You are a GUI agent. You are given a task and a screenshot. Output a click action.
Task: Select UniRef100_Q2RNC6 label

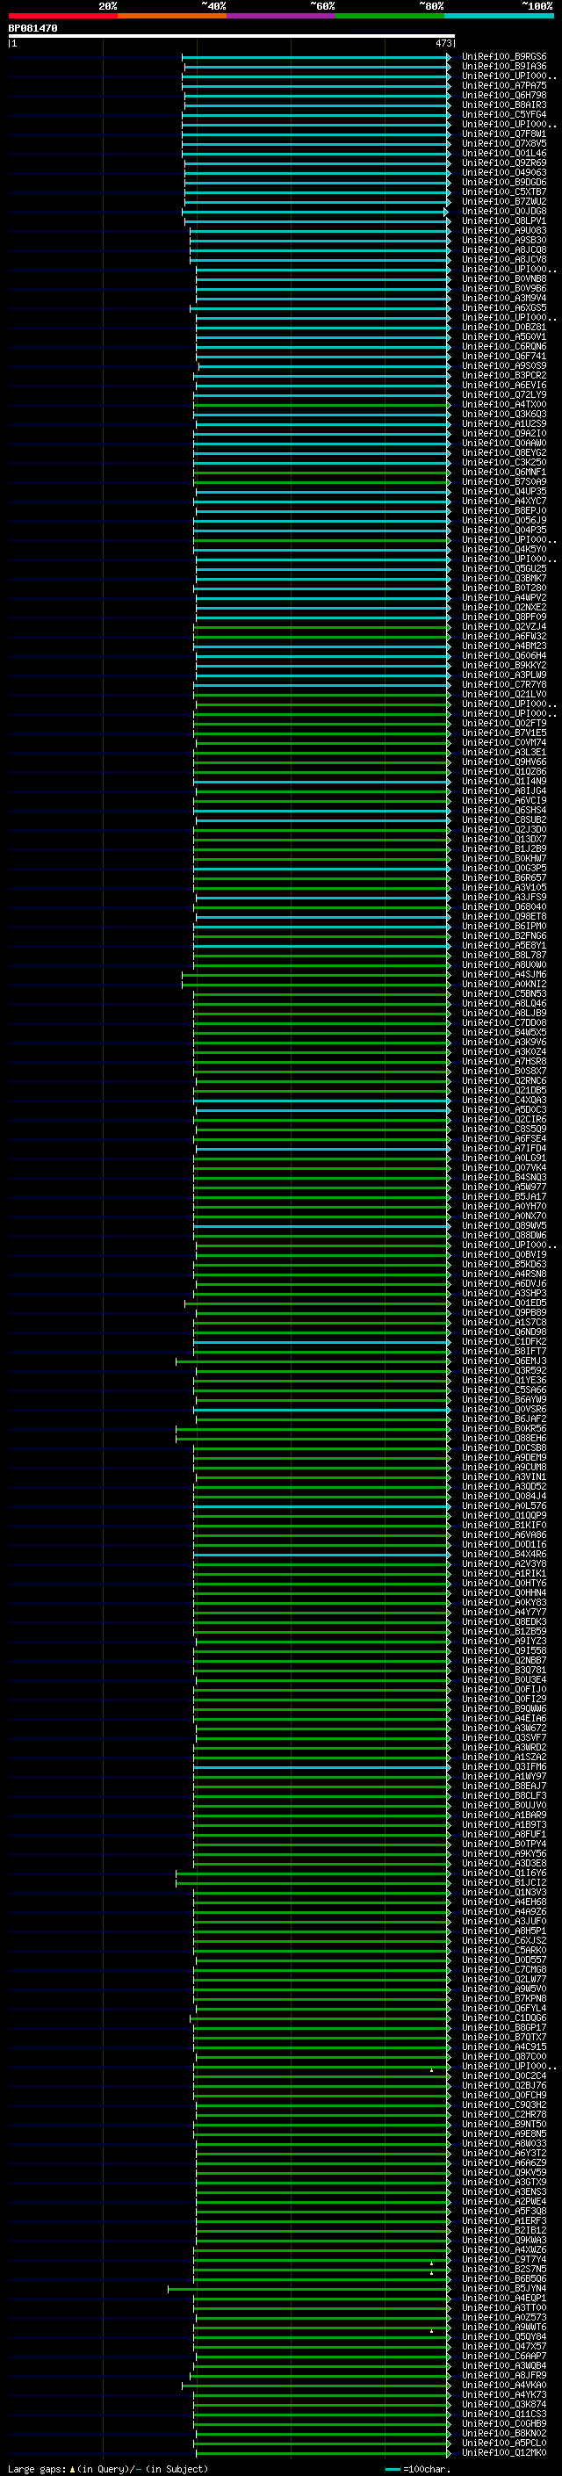click(x=503, y=1080)
